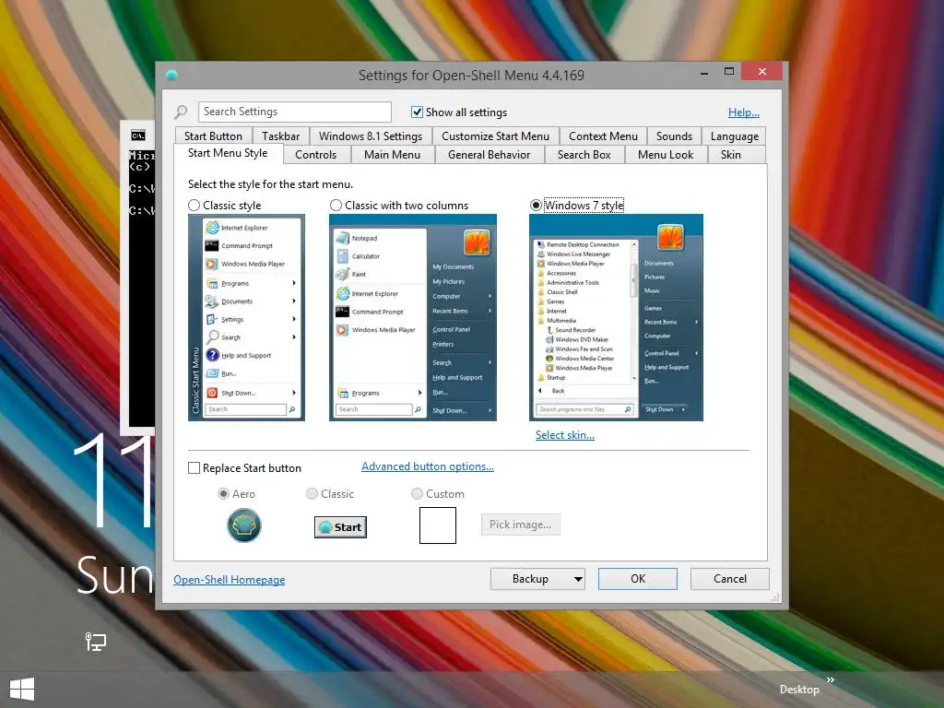Choose the Classic button radio option

(312, 494)
